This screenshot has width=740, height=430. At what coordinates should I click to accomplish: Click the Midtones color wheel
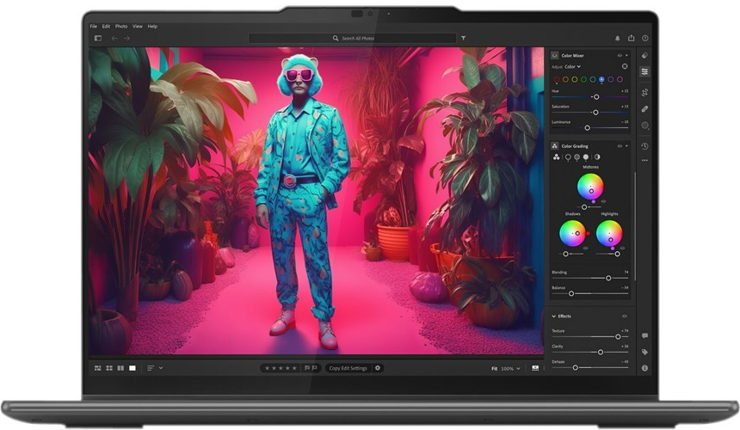click(590, 187)
